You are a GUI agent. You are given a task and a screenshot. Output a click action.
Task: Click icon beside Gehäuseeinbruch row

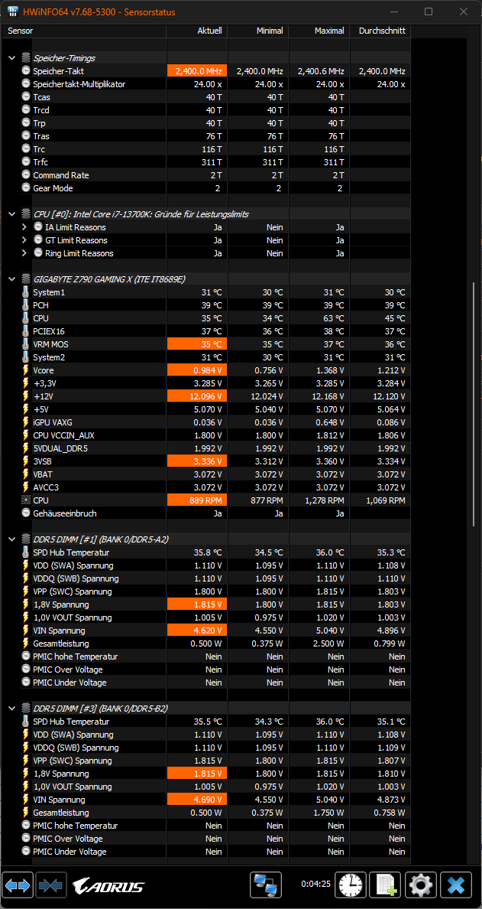tap(25, 513)
